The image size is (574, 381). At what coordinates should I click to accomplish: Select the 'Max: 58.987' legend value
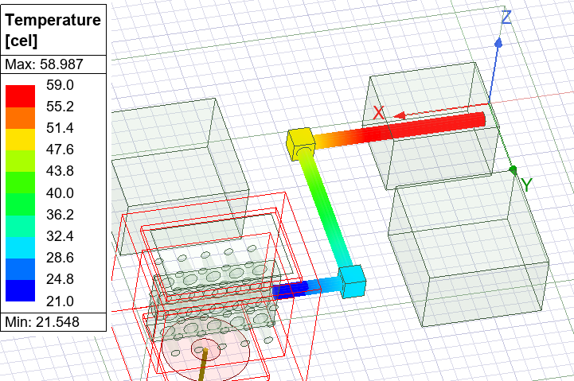pyautogui.click(x=44, y=64)
